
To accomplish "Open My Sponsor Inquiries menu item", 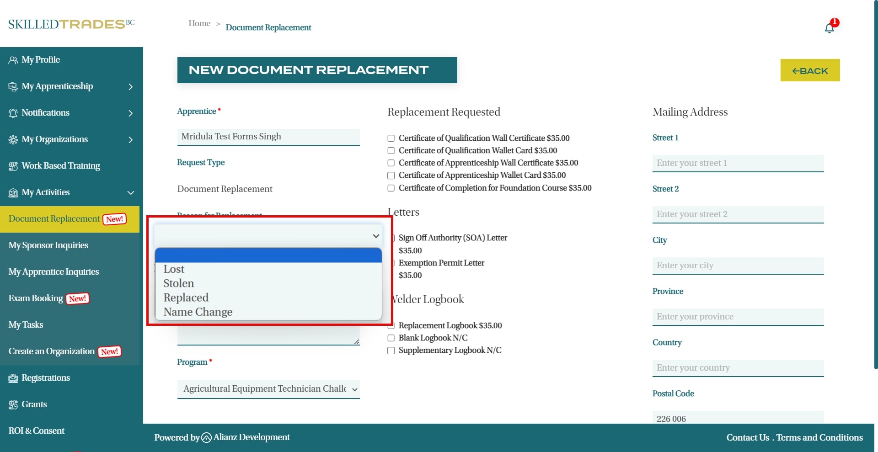I will click(x=48, y=245).
